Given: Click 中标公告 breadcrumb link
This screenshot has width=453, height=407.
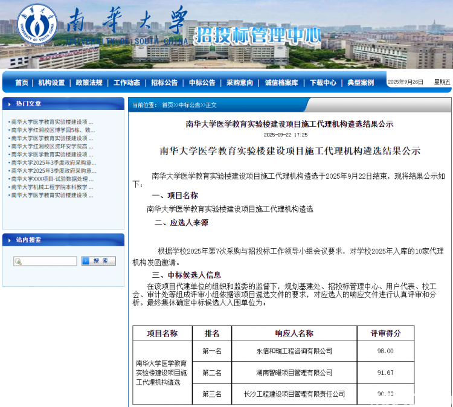Looking at the screenshot, I should [x=190, y=105].
